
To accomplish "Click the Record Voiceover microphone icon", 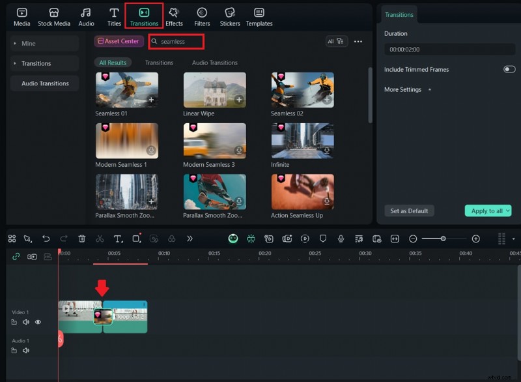I will [x=340, y=239].
